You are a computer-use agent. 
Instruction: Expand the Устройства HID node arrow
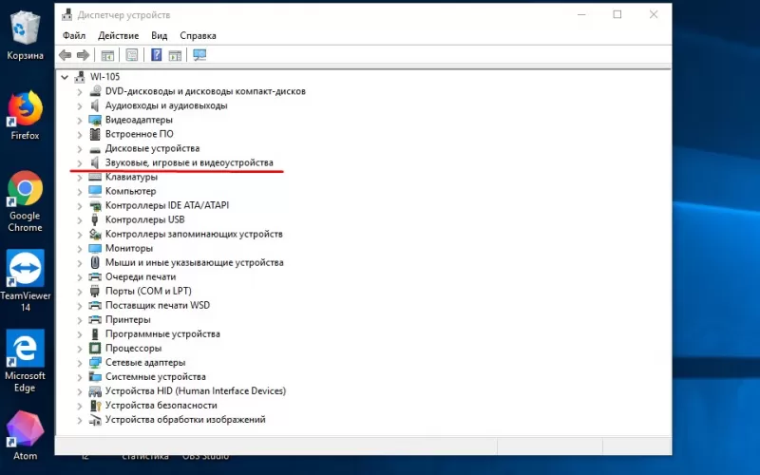[x=80, y=391]
